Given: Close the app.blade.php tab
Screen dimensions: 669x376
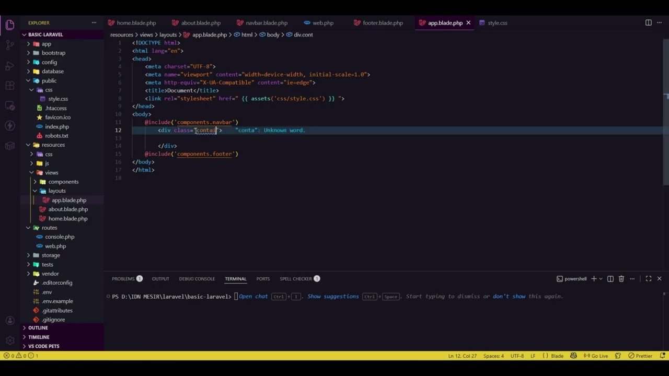Looking at the screenshot, I should (x=468, y=22).
